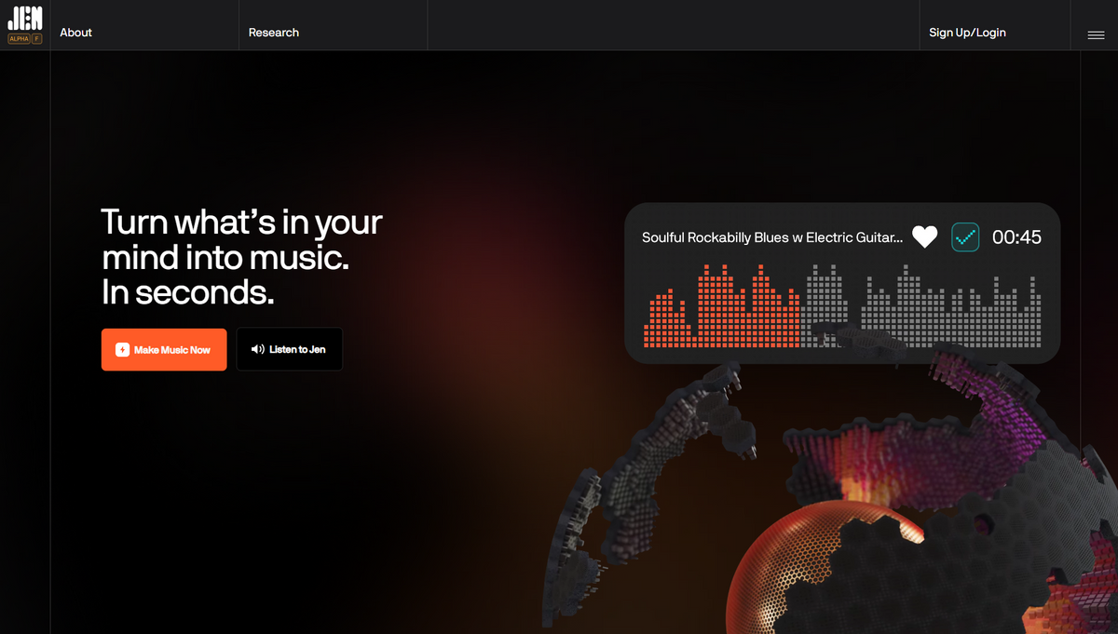Like the track with the heart icon
This screenshot has width=1118, height=634.
pyautogui.click(x=924, y=236)
